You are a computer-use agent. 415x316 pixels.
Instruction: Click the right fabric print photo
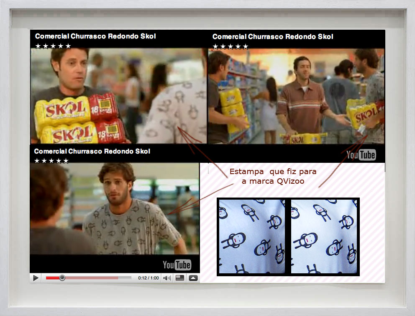[x=324, y=236]
